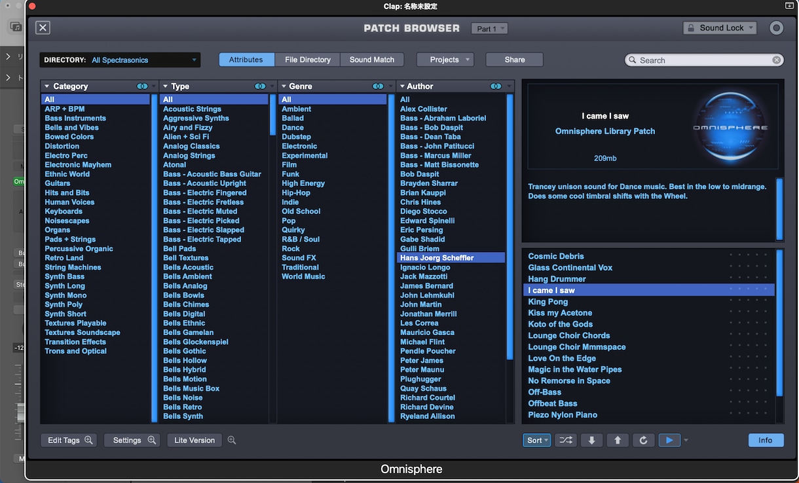Click the patch list scrollbar
This screenshot has height=483, width=799.
(x=779, y=323)
